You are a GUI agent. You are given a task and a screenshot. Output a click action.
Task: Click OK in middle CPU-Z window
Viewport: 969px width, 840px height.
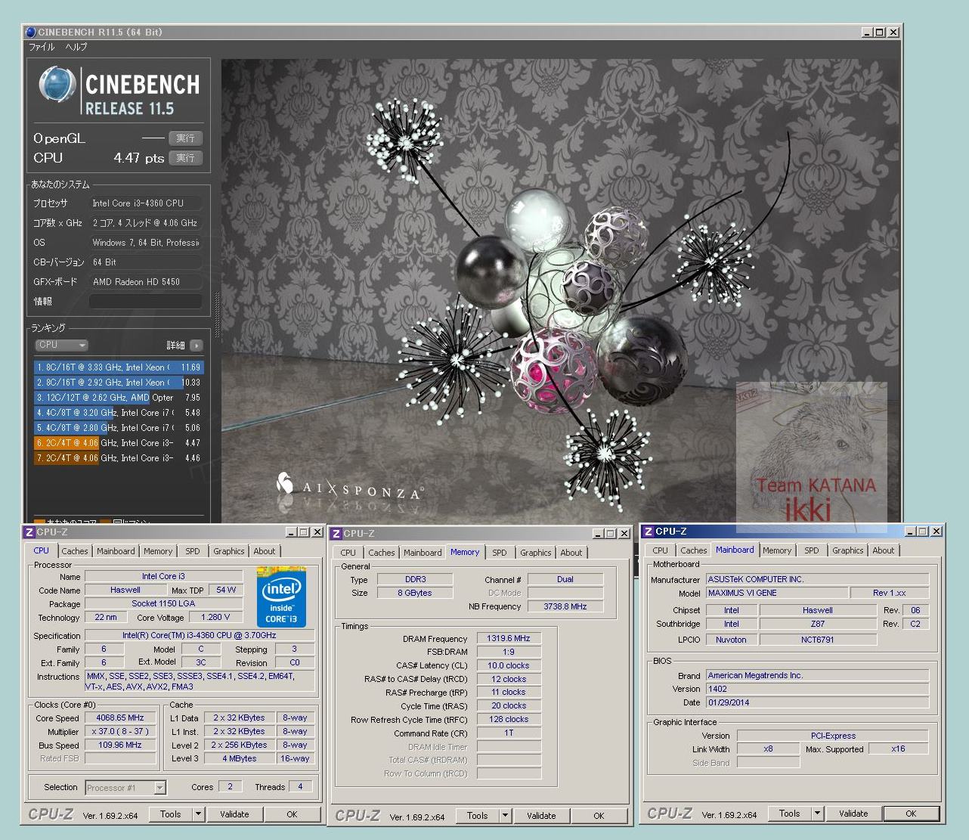point(599,816)
